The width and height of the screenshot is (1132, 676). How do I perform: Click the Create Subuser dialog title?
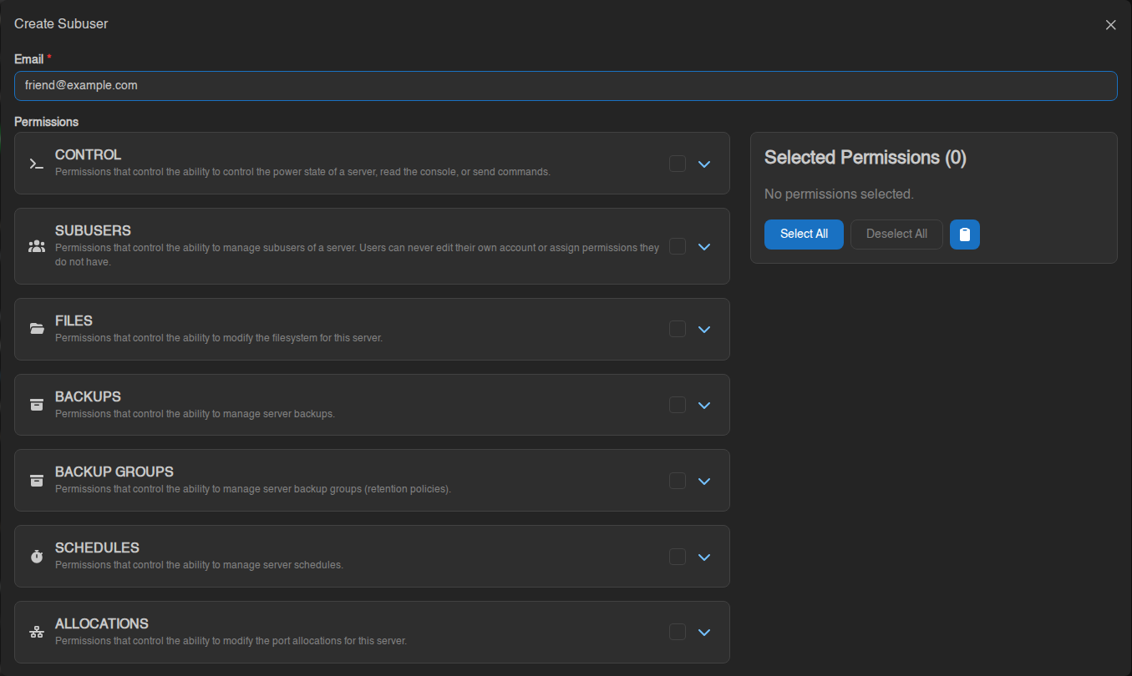[x=61, y=24]
